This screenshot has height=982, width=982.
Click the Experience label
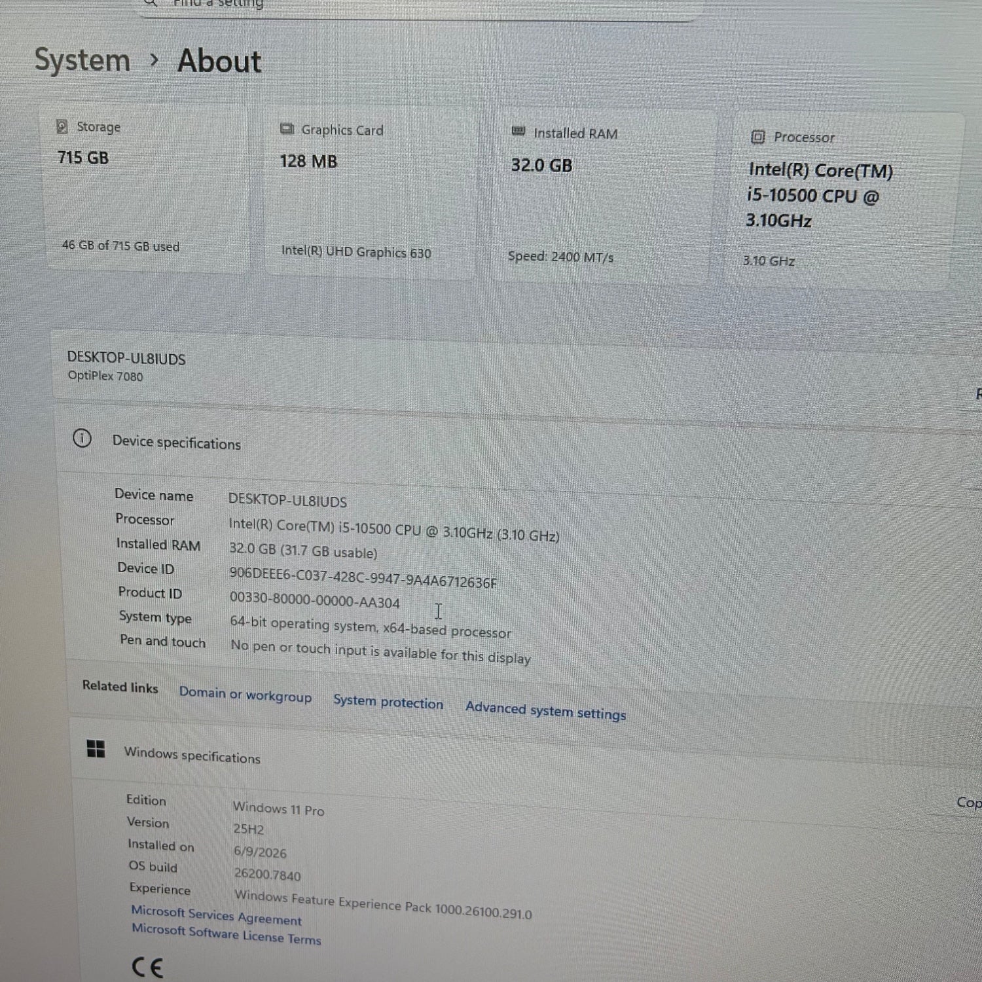(160, 888)
